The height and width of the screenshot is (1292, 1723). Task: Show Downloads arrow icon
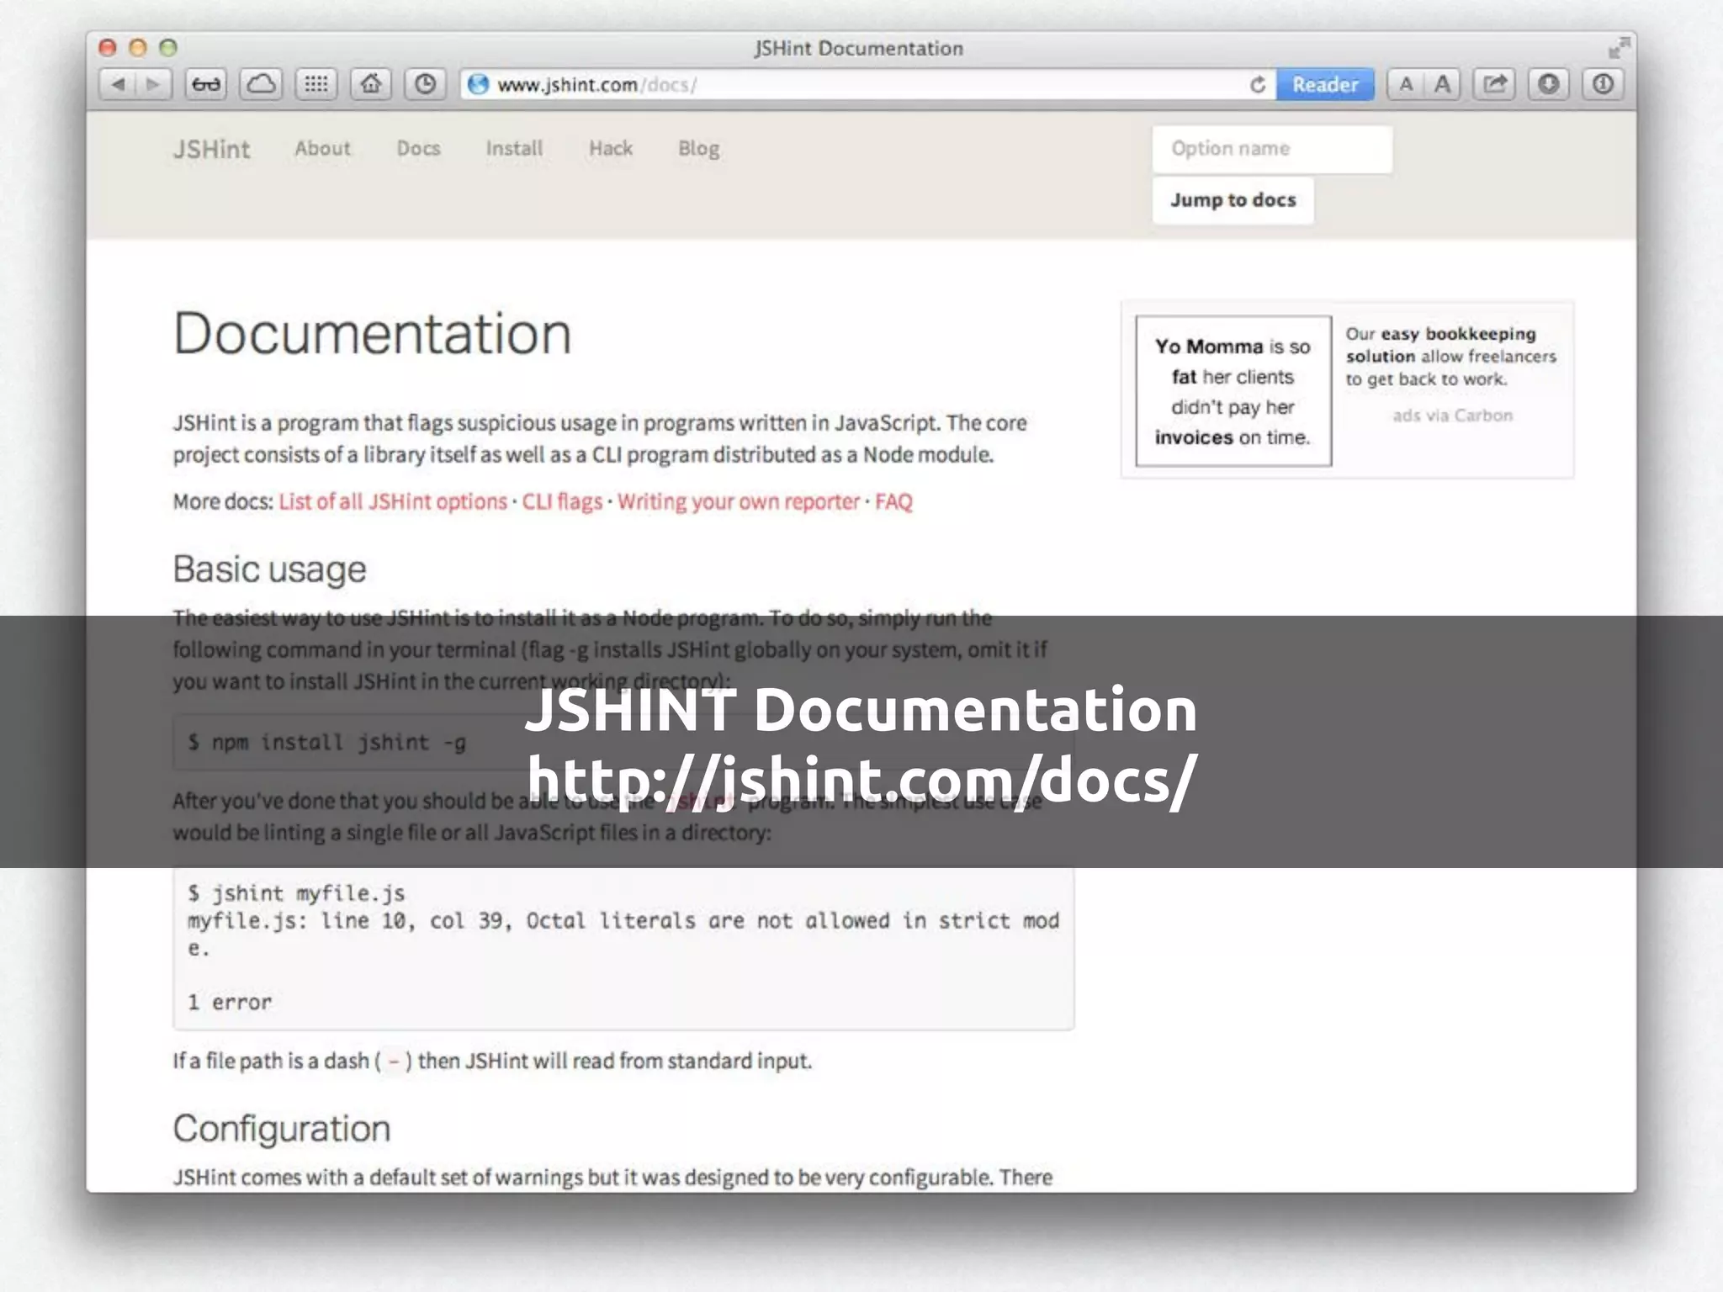1549,84
